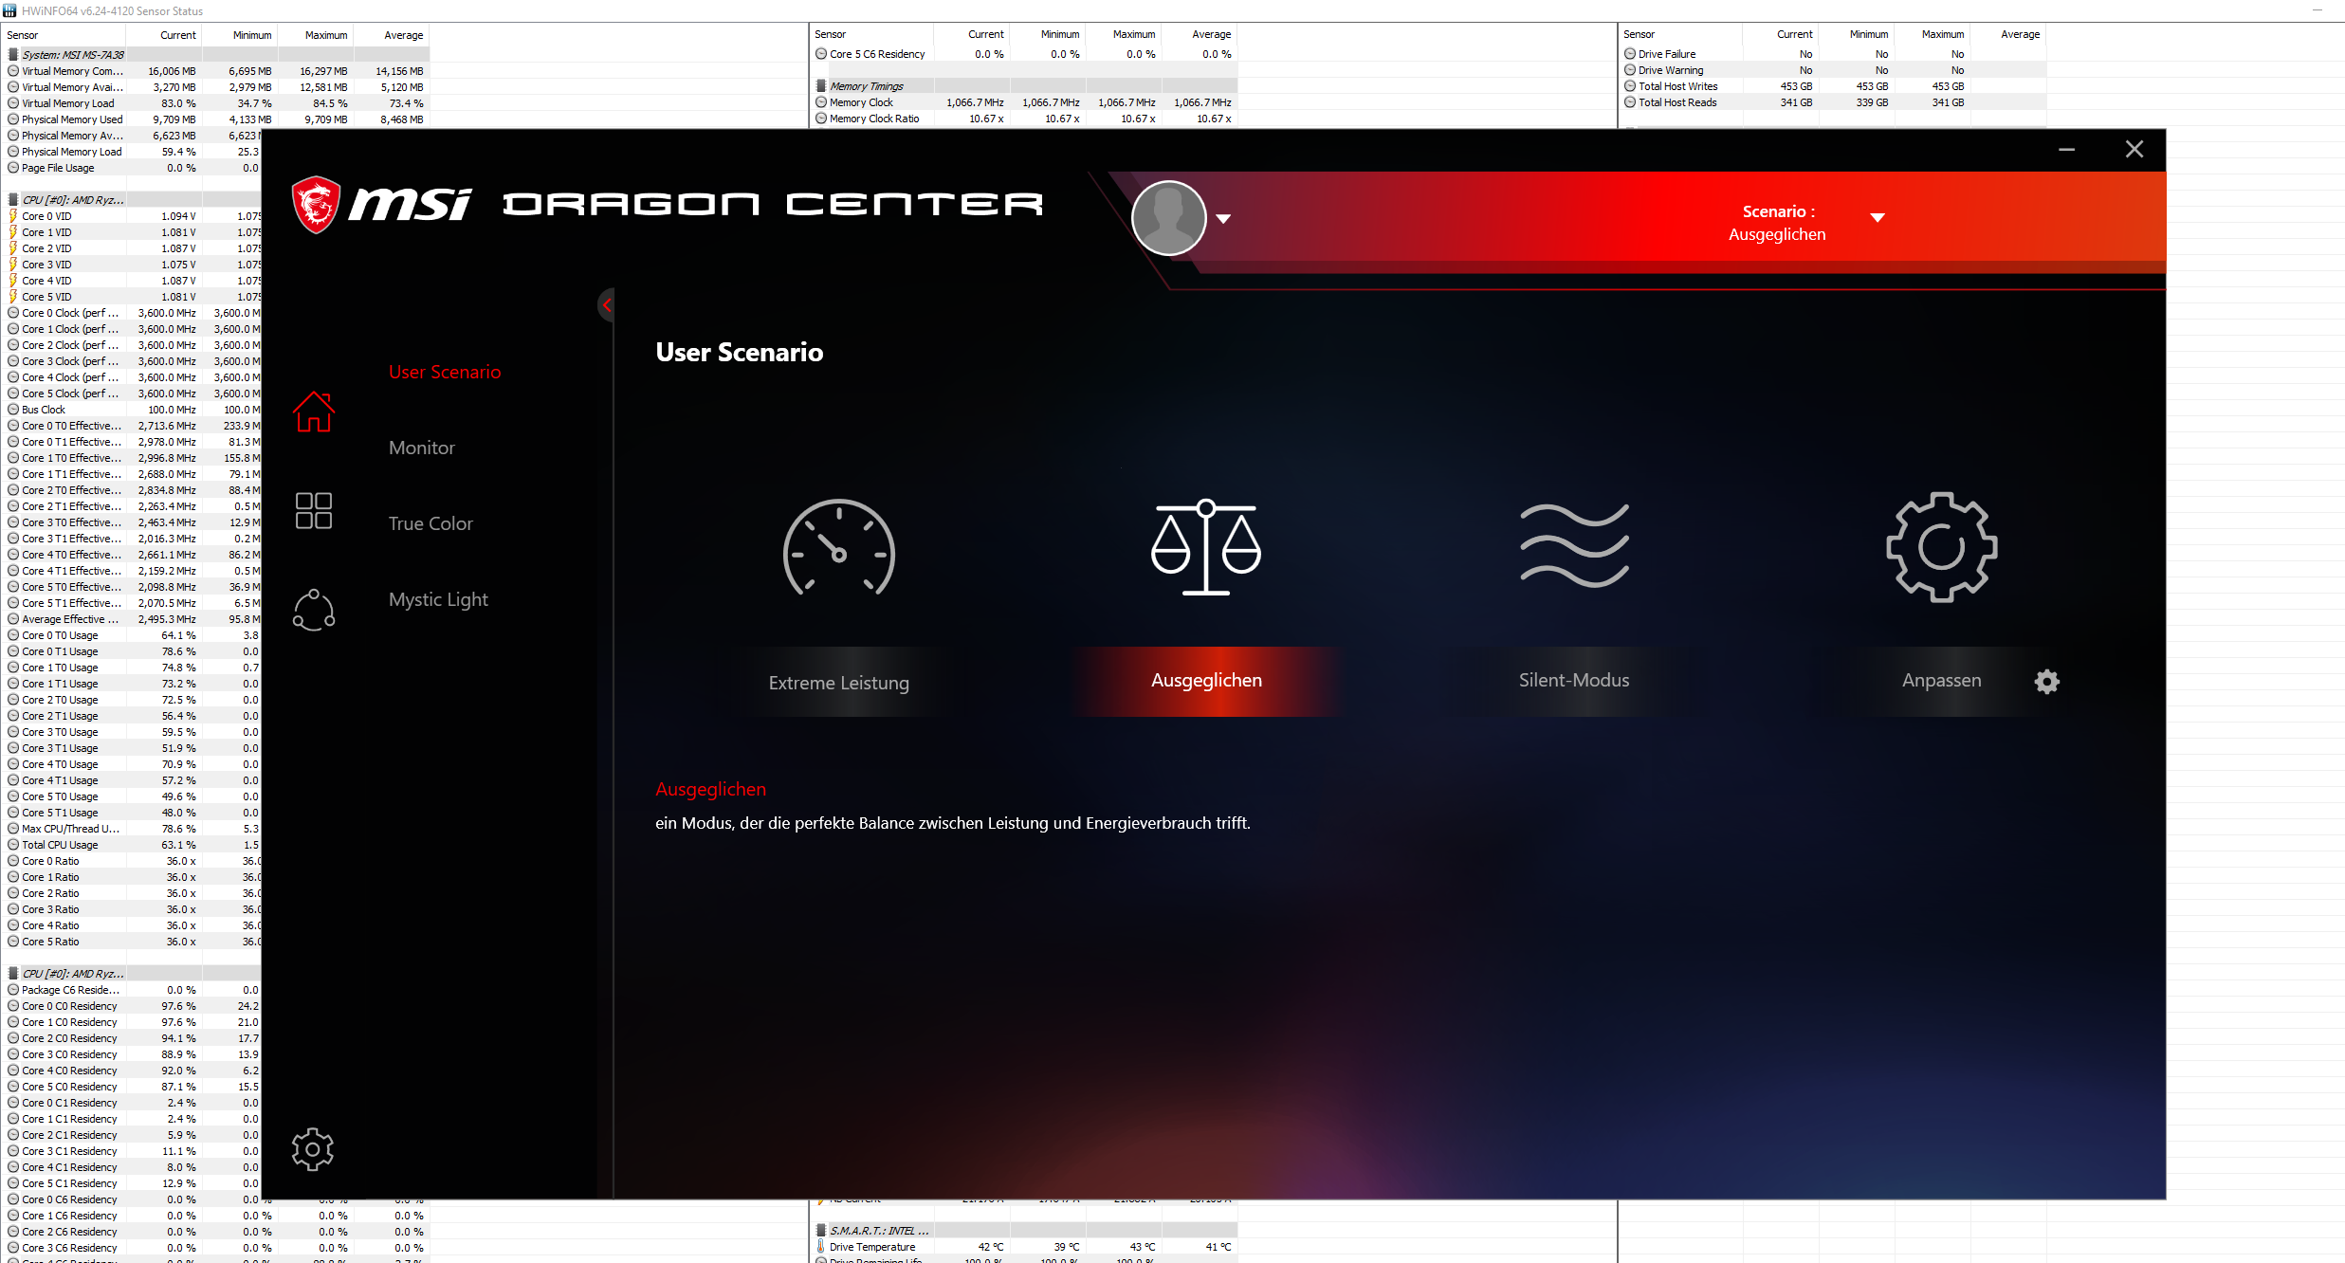Select the Drive Failure row in HWiNFO
The height and width of the screenshot is (1263, 2345).
click(1833, 54)
